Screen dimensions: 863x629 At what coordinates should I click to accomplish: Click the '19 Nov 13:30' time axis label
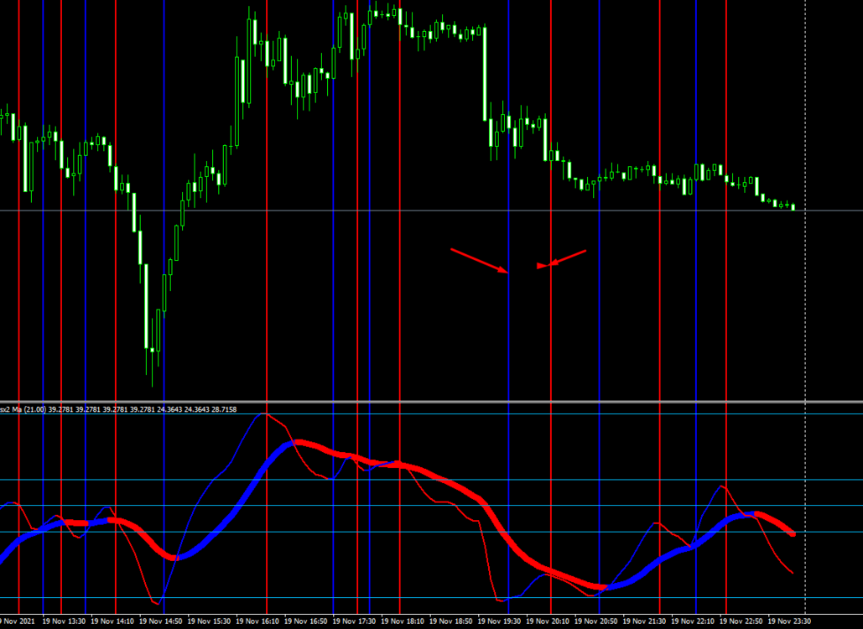click(64, 621)
